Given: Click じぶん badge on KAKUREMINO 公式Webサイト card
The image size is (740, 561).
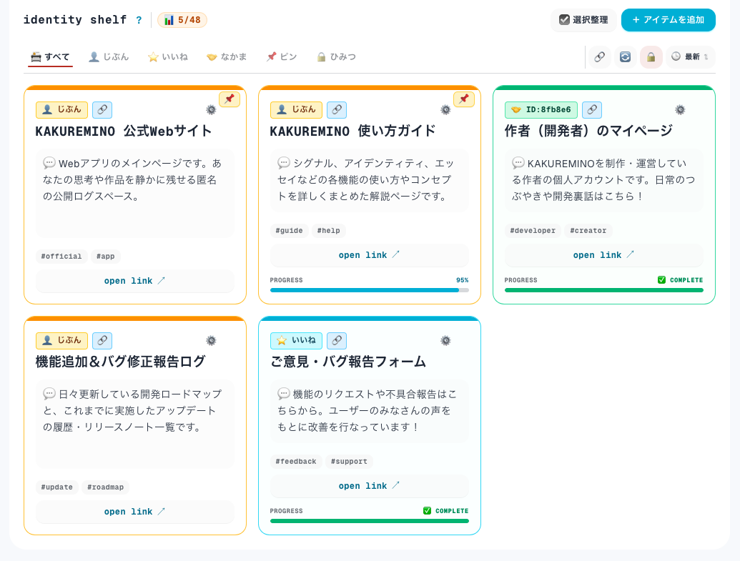Looking at the screenshot, I should coord(61,110).
